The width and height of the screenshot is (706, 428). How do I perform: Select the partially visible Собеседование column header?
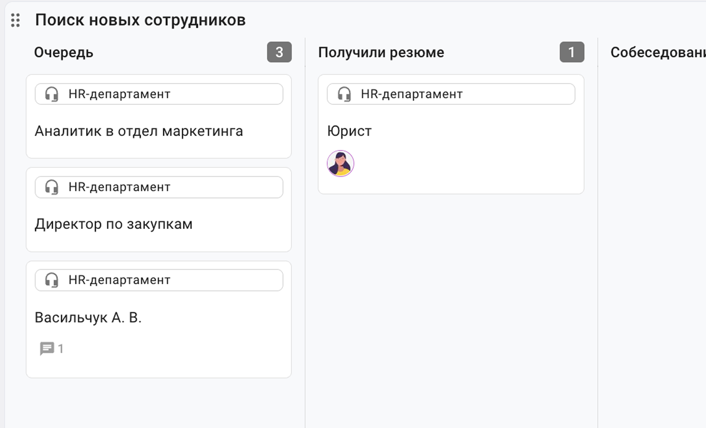pyautogui.click(x=657, y=52)
